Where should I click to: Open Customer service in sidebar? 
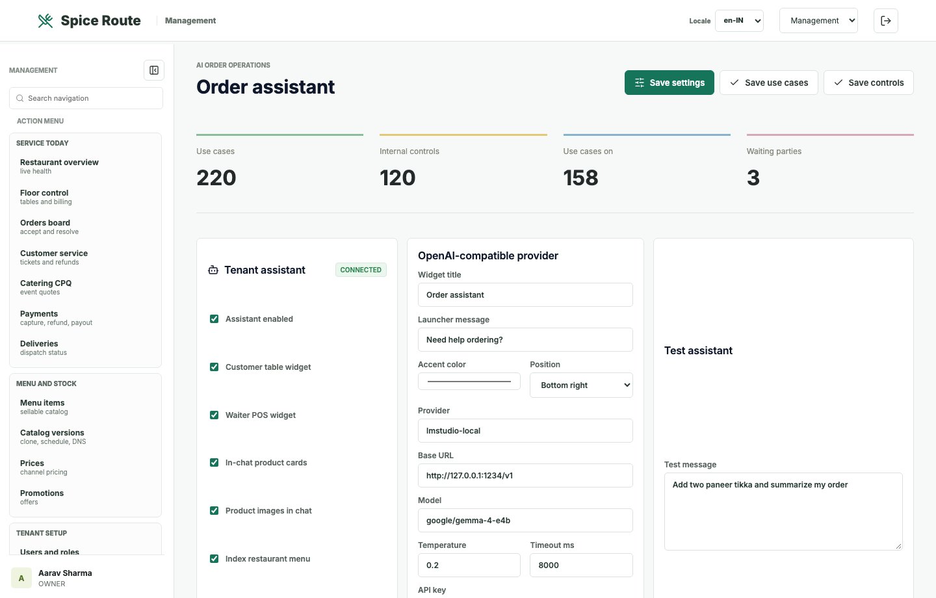(x=85, y=257)
